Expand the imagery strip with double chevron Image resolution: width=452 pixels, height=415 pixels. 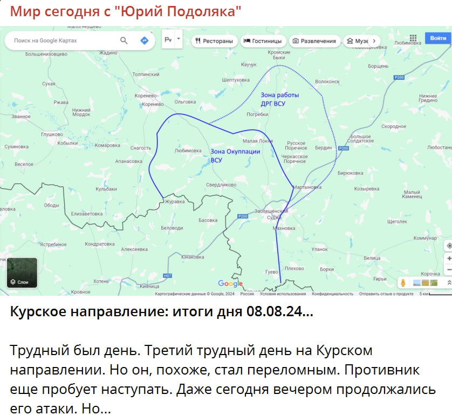coord(449,283)
